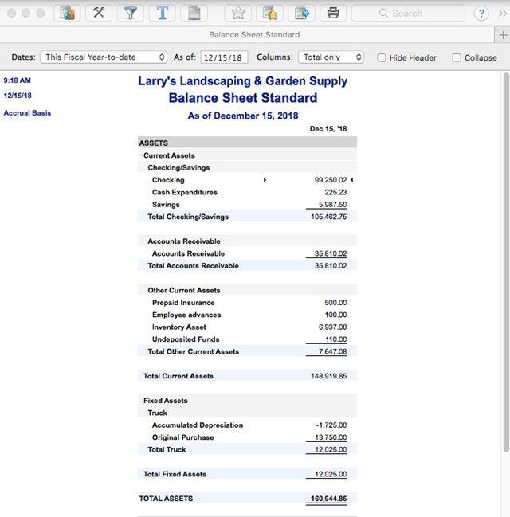
Task: Open the font format T icon
Action: (162, 13)
